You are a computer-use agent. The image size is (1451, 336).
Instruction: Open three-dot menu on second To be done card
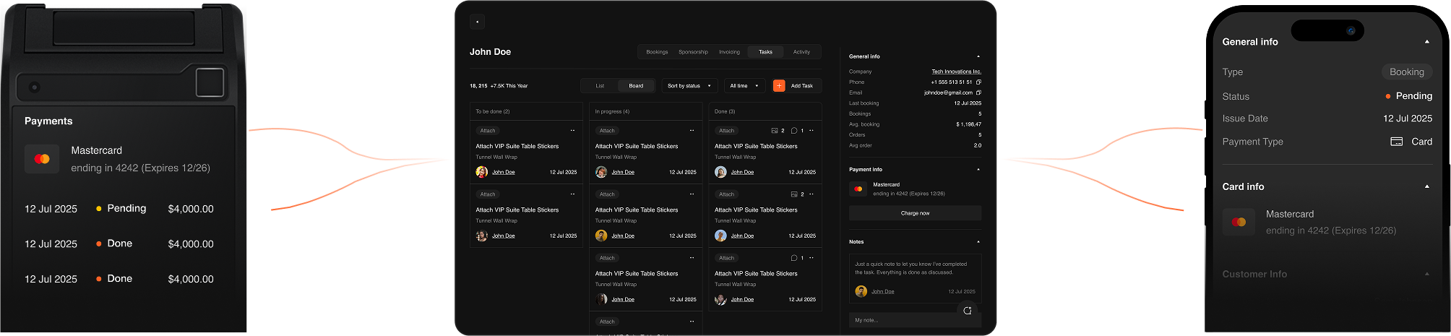pos(572,194)
